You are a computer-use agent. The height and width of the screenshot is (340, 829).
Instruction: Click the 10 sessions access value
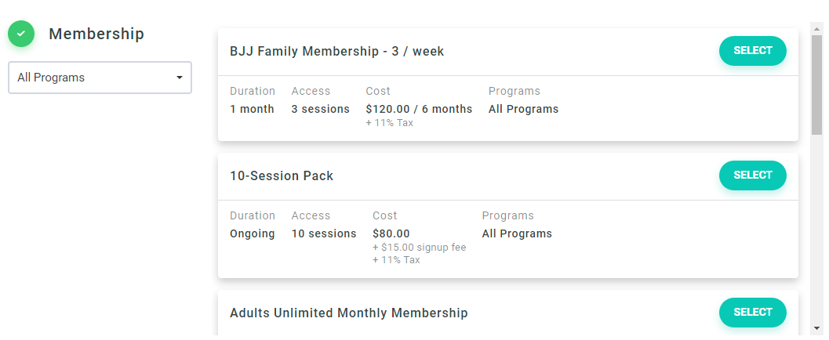[324, 233]
